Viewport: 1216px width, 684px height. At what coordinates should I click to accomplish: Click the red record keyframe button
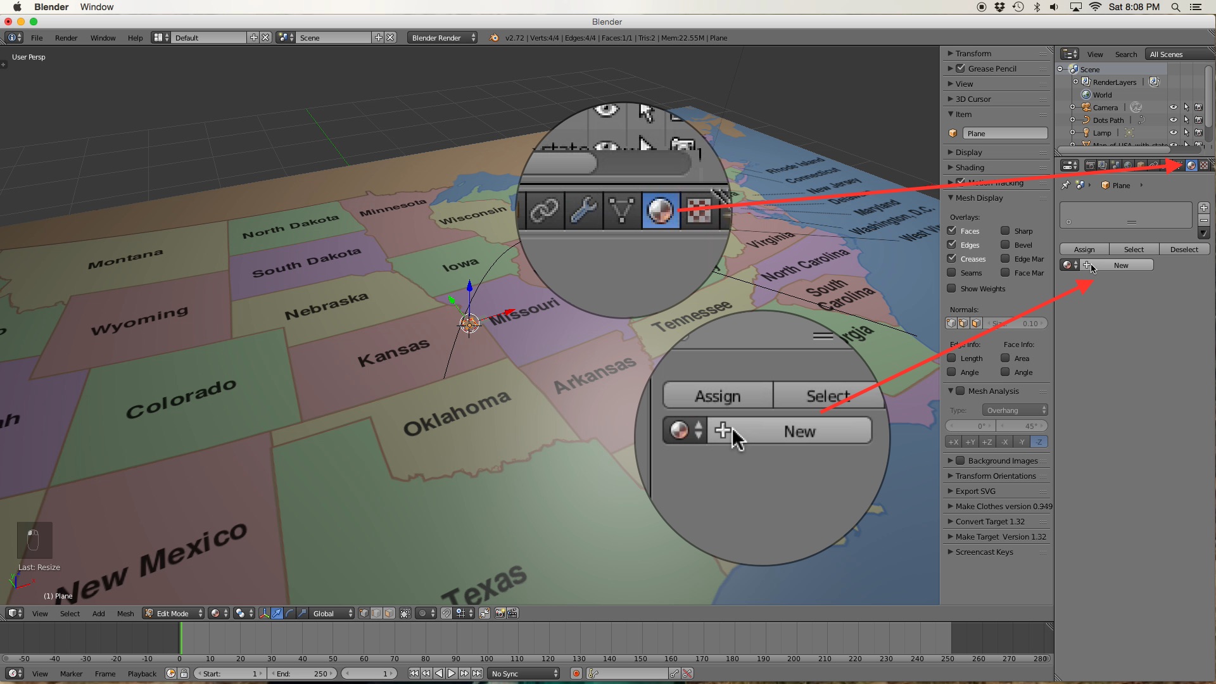576,673
